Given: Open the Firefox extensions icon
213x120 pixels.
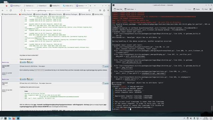Looking at the screenshot, I should [104, 10].
